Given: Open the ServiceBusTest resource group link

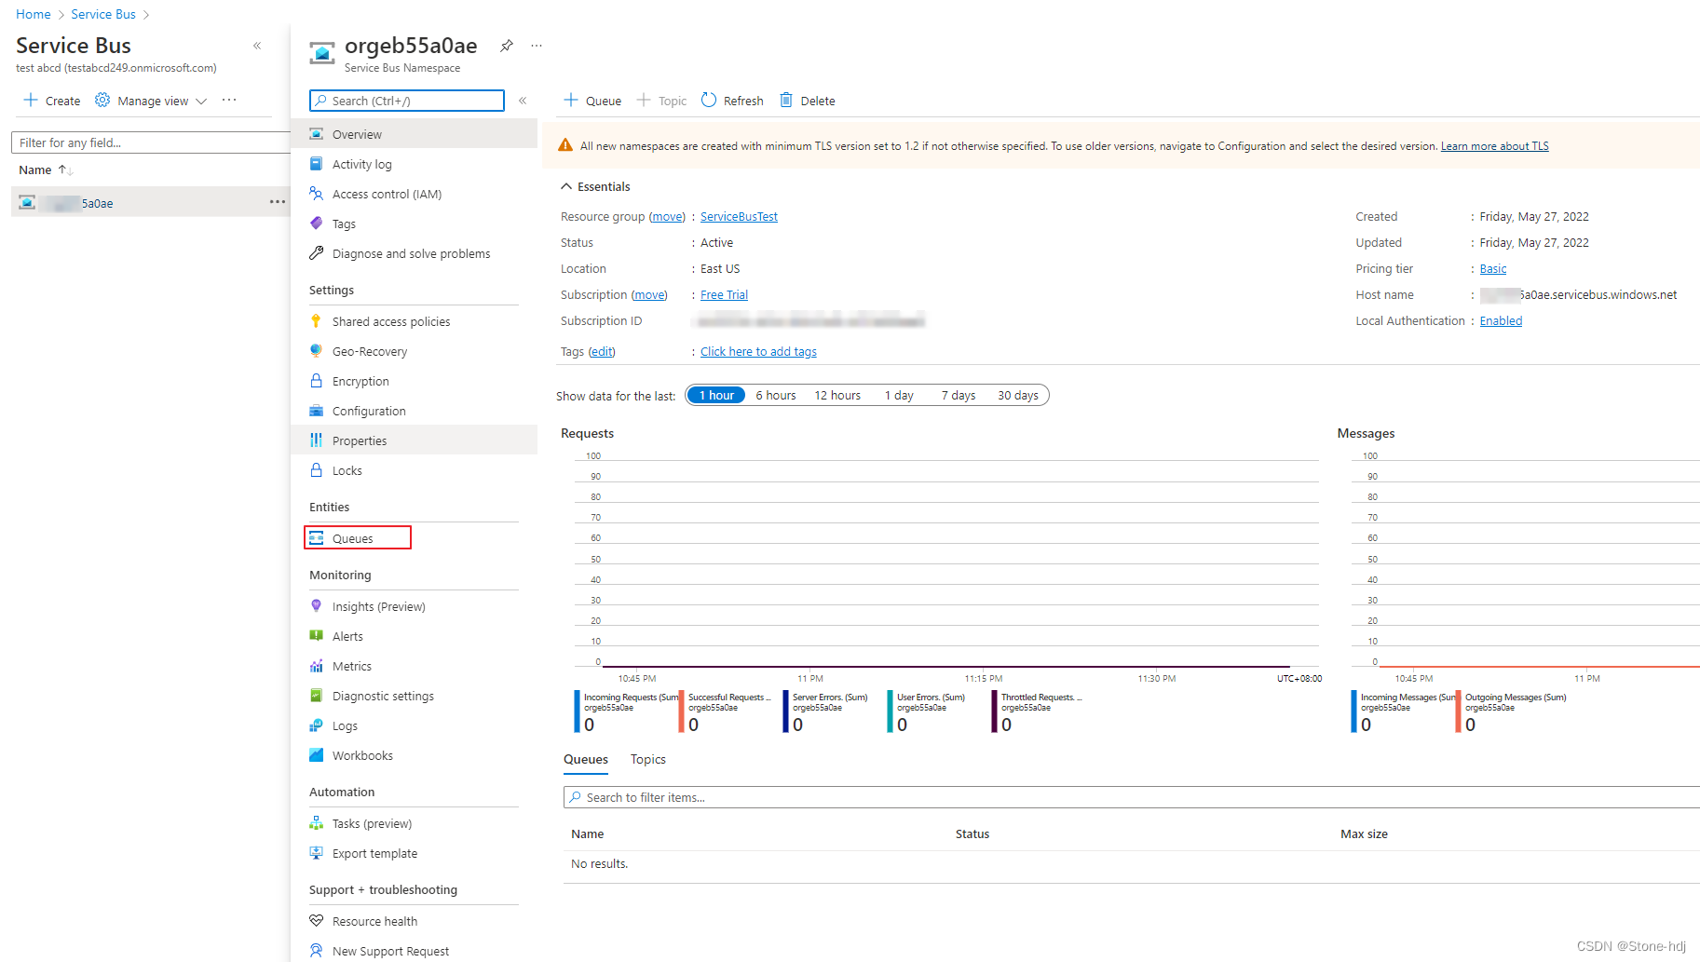Looking at the screenshot, I should coord(739,216).
